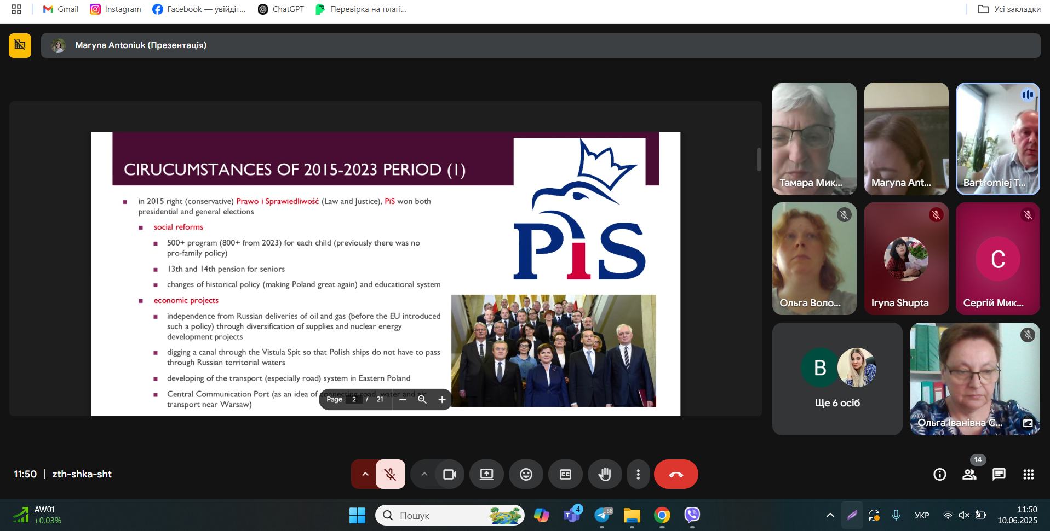The image size is (1050, 531).
Task: Click the presentation vertical scrollbar handle
Action: (759, 159)
